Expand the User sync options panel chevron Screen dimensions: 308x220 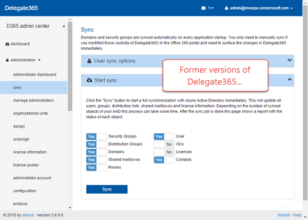point(290,61)
